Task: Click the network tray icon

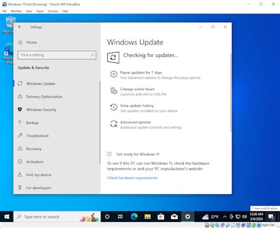Action: point(238,217)
